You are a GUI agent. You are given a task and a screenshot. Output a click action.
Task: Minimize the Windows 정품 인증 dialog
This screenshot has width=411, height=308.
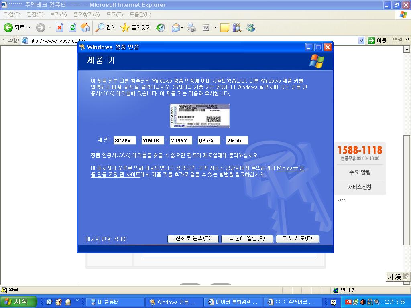pyautogui.click(x=309, y=47)
